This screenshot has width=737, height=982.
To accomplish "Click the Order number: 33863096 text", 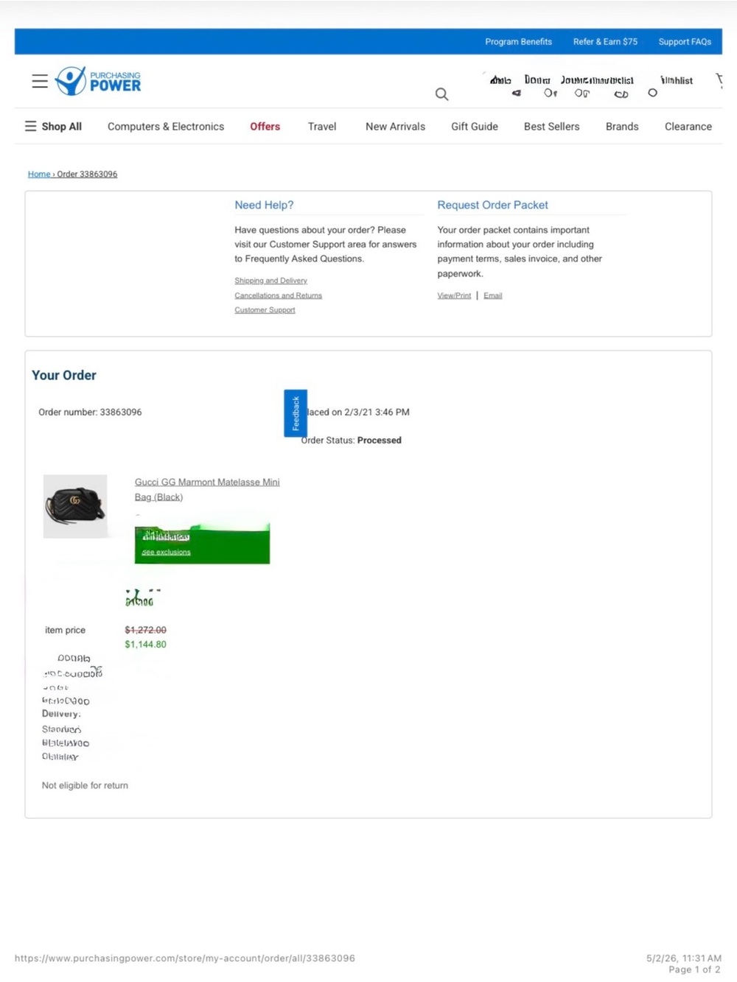I will 90,412.
